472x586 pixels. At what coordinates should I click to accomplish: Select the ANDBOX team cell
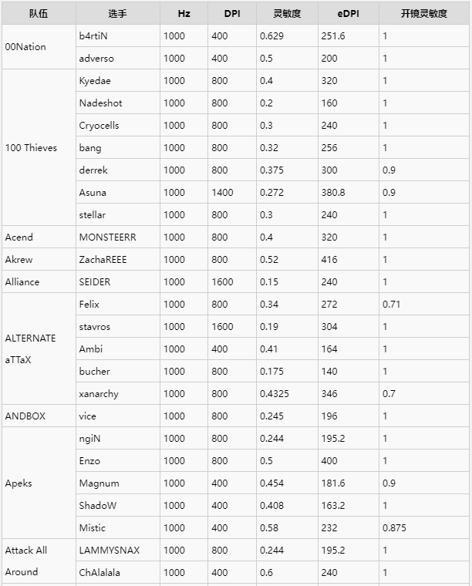pyautogui.click(x=25, y=416)
